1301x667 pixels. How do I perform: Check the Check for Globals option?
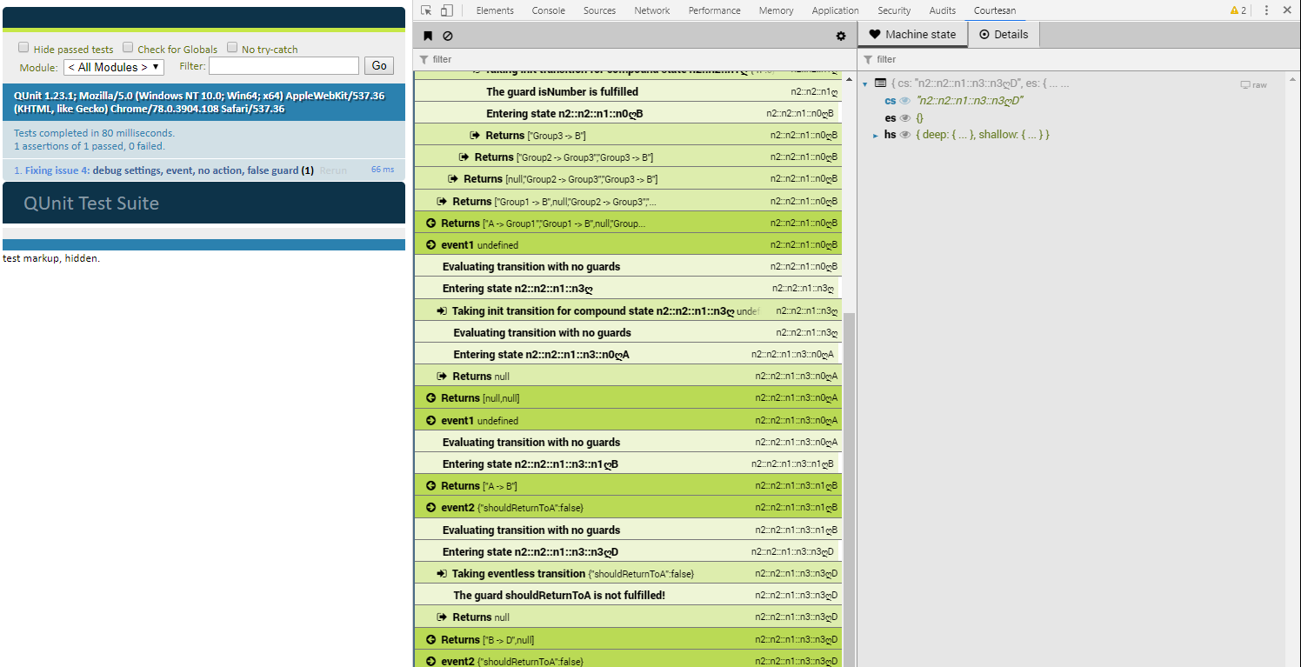click(x=128, y=47)
